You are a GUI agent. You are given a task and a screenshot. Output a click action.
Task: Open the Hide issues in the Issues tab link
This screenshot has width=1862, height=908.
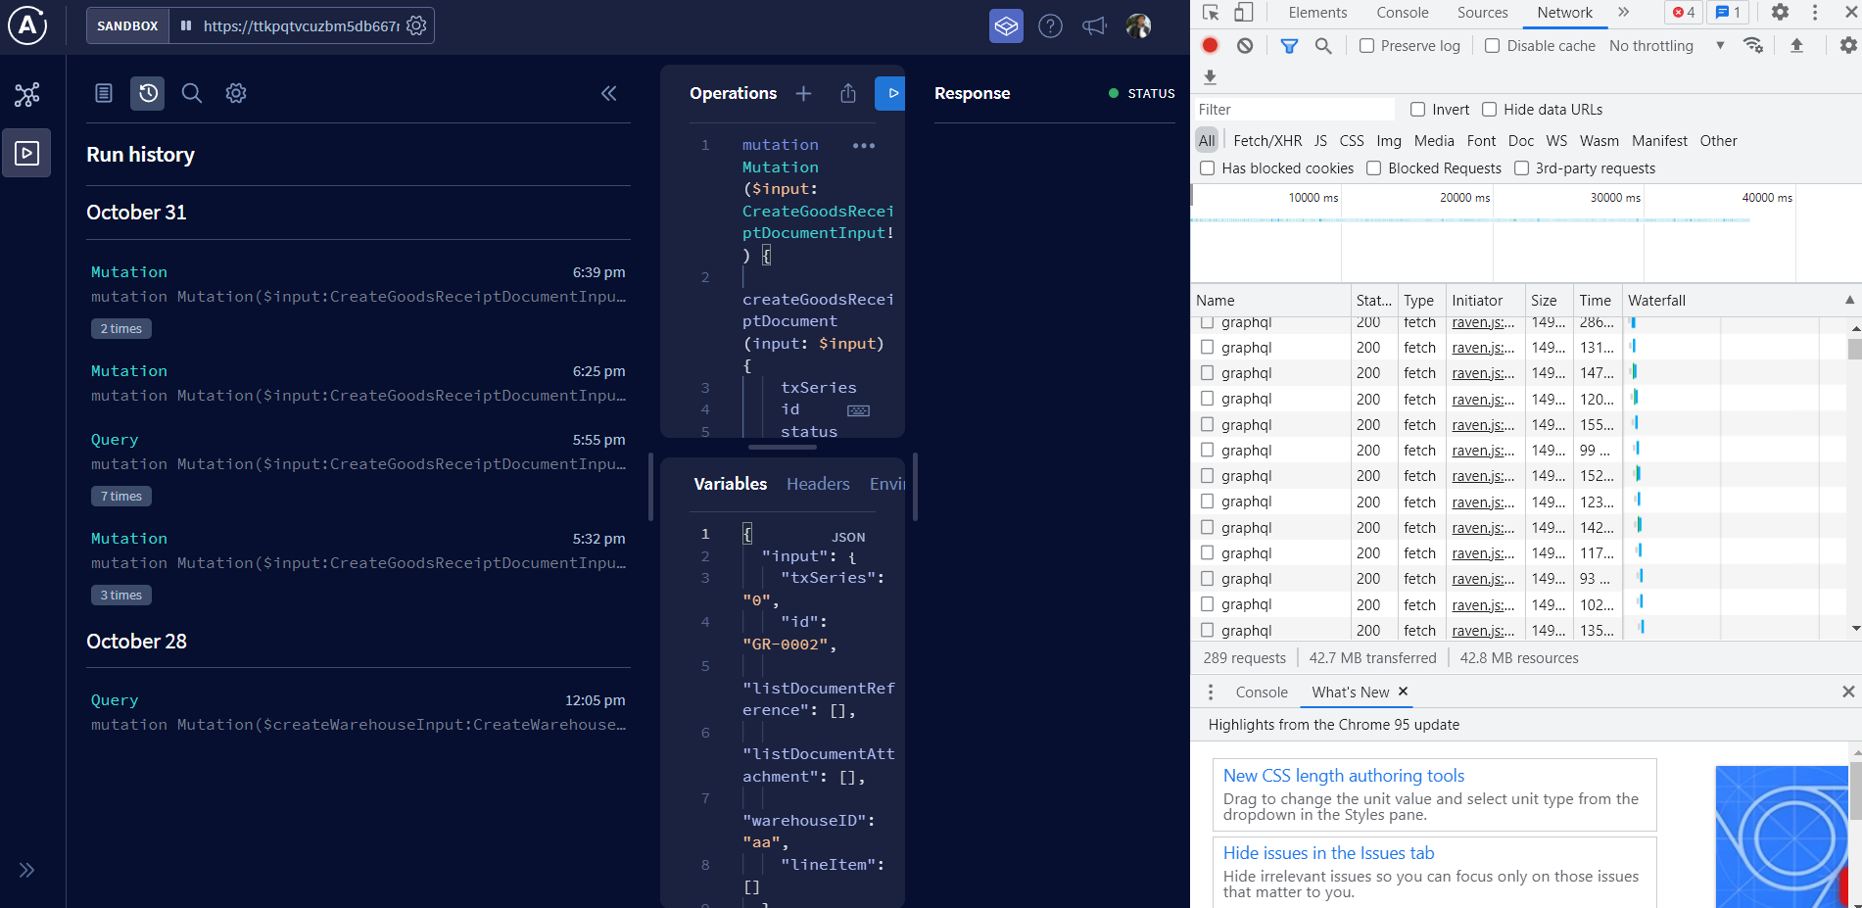pos(1328,852)
